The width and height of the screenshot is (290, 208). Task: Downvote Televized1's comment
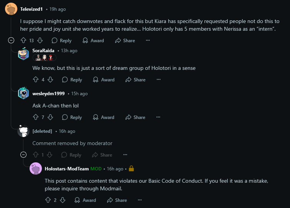pyautogui.click(x=40, y=40)
